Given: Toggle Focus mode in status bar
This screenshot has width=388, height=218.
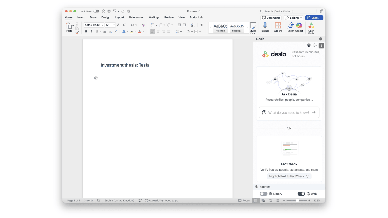Looking at the screenshot, I should click(244, 200).
